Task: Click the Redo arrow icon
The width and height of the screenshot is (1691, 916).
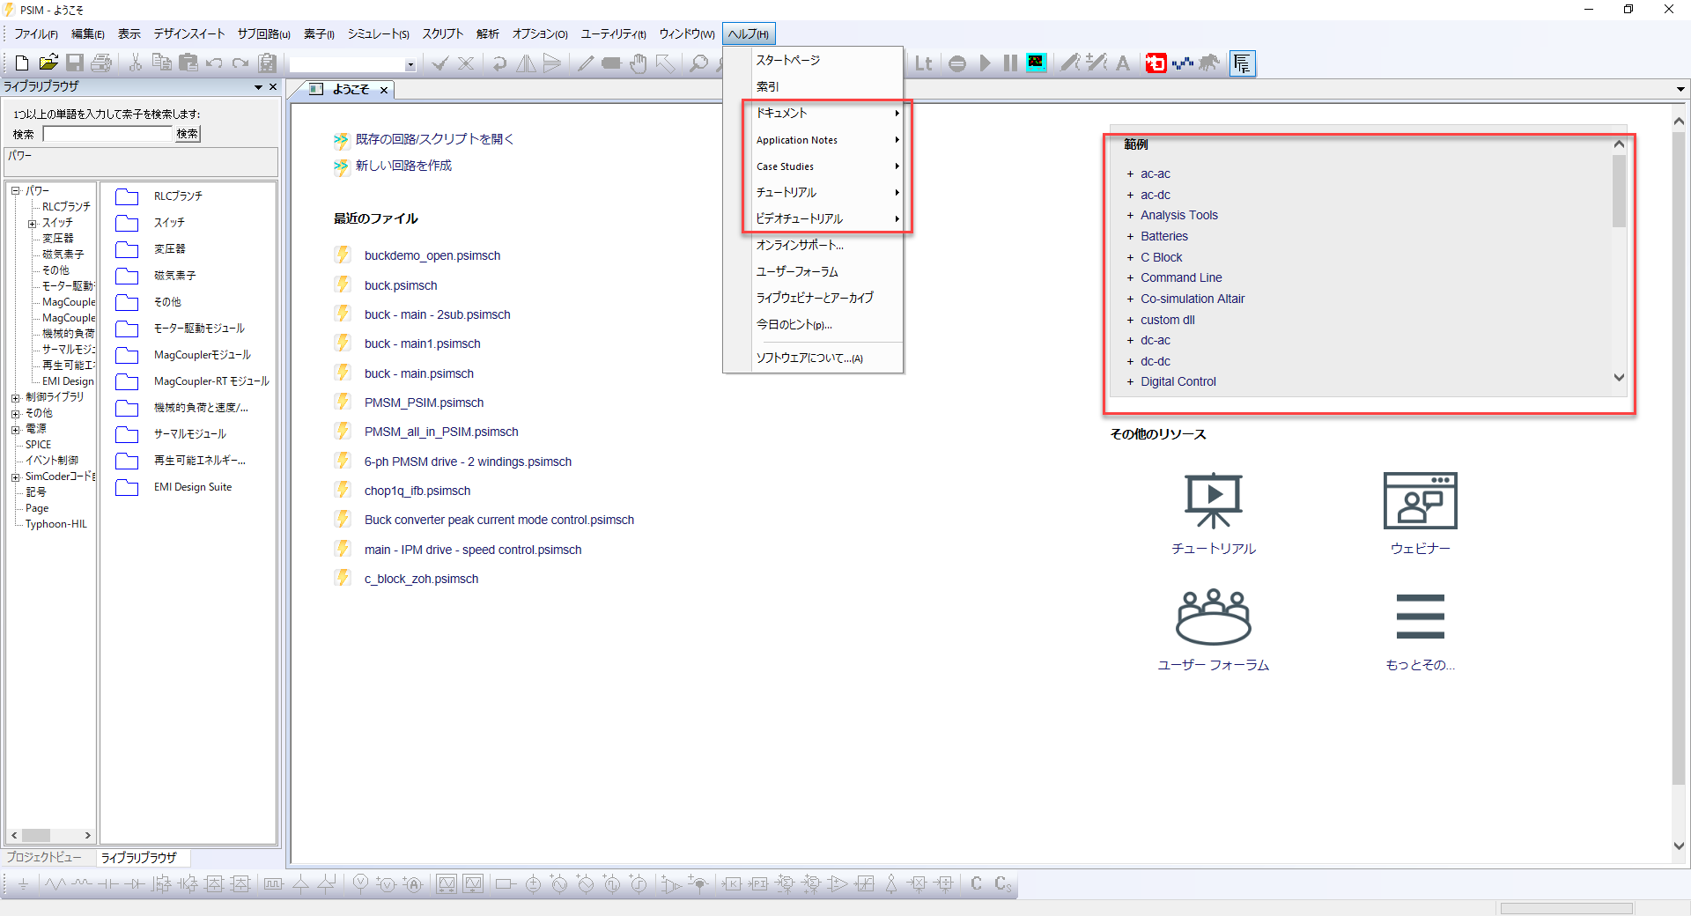Action: [x=240, y=63]
